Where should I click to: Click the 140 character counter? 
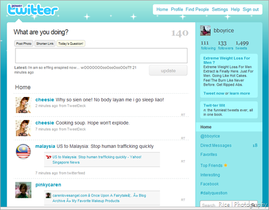pos(180,33)
